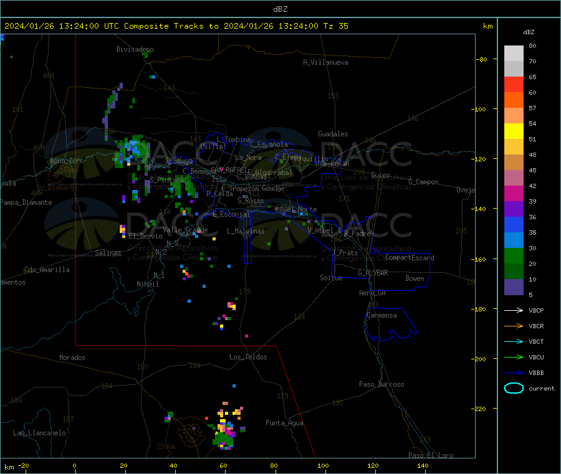The image size is (561, 474).
Task: Click the A_Villanueva map label
Action: (x=325, y=62)
